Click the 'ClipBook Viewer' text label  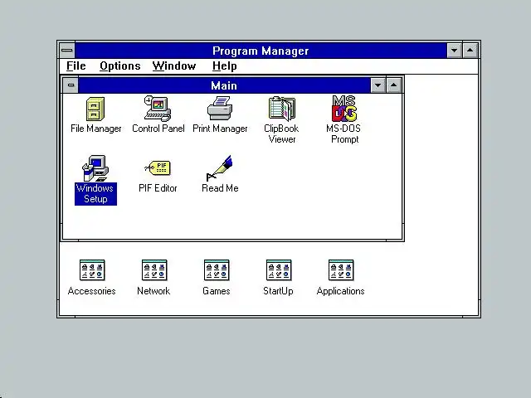pyautogui.click(x=281, y=134)
